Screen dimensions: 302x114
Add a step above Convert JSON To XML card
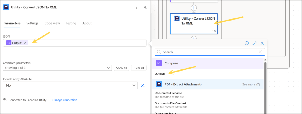coord(194,8)
